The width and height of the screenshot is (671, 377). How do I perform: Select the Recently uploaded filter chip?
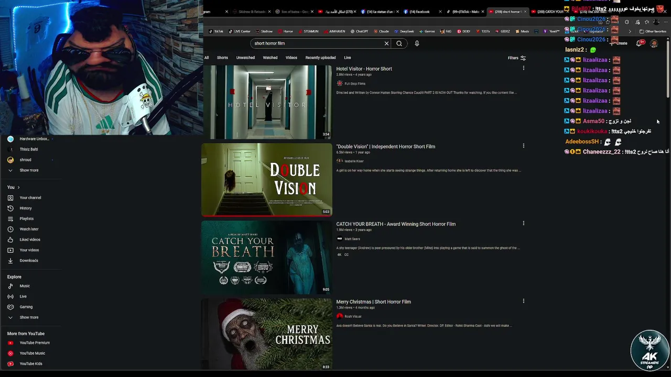[320, 58]
